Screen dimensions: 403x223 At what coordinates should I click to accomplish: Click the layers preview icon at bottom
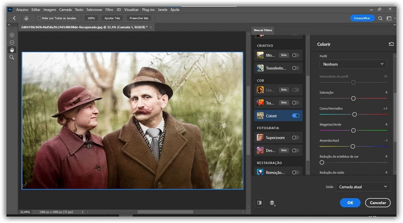point(272,203)
